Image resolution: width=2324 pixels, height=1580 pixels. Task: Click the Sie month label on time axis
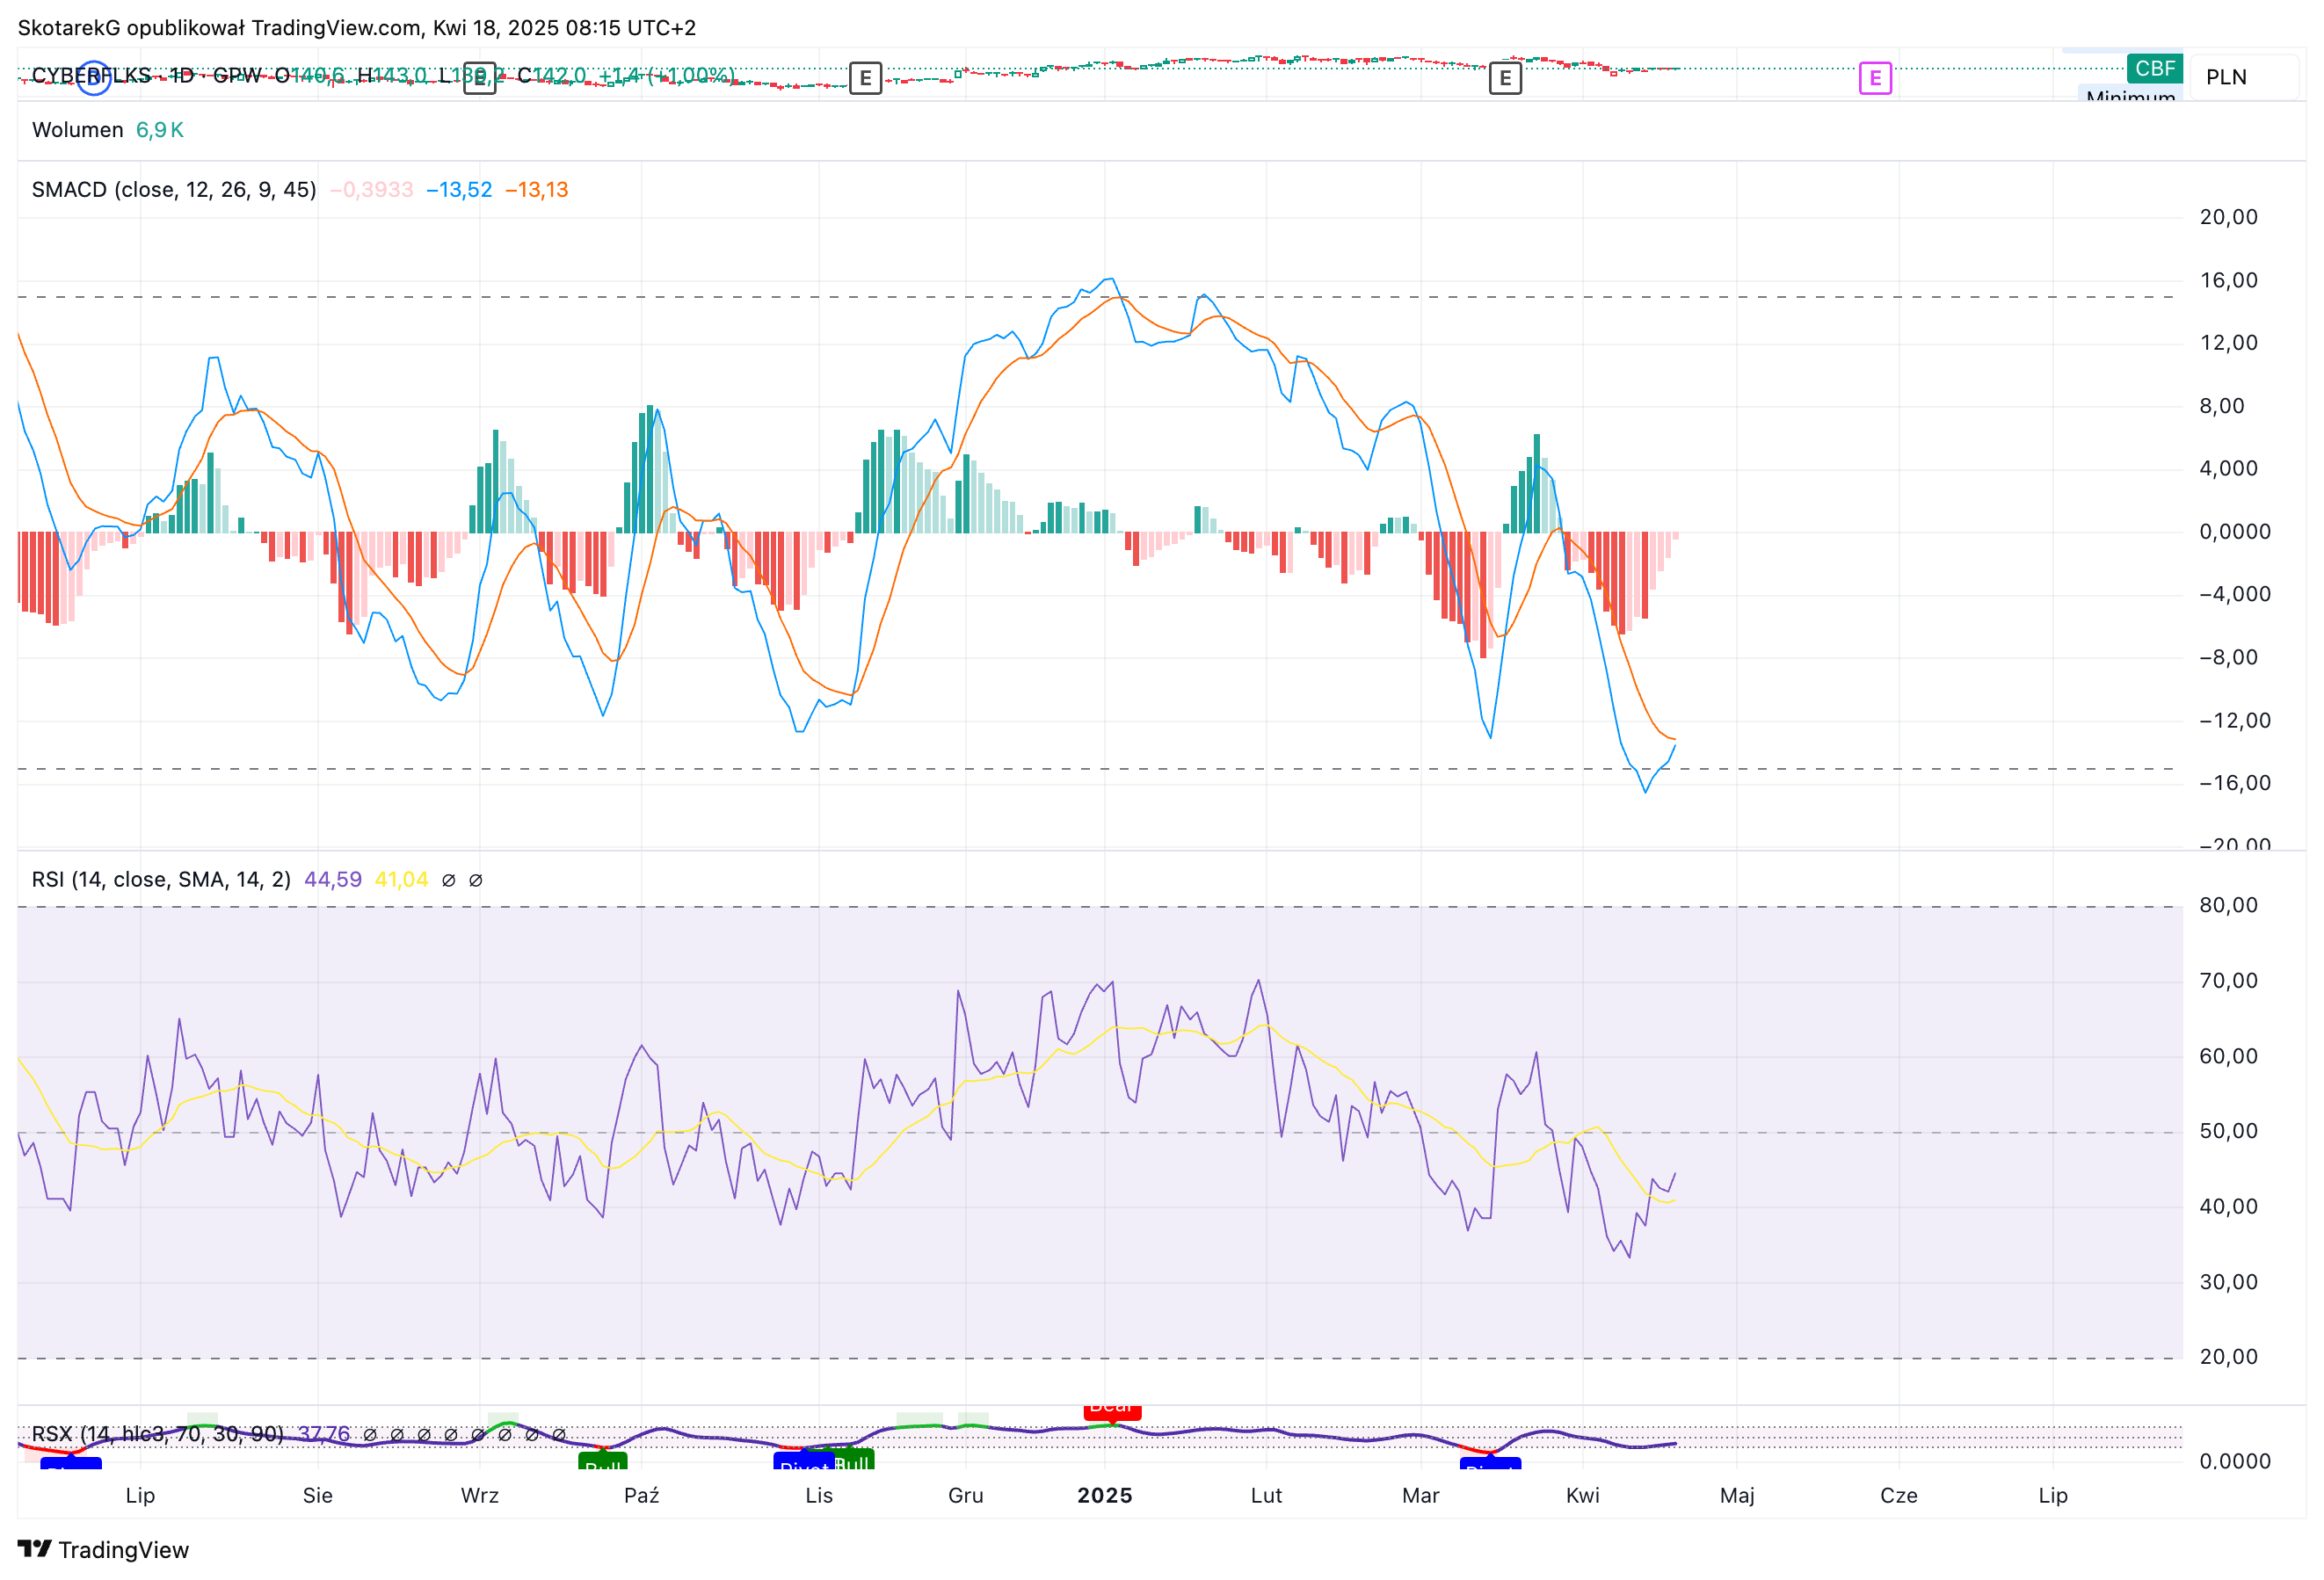tap(318, 1496)
